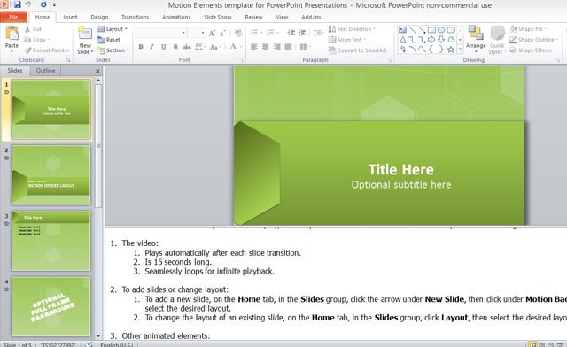Align text left
567x347 pixels.
(x=254, y=47)
